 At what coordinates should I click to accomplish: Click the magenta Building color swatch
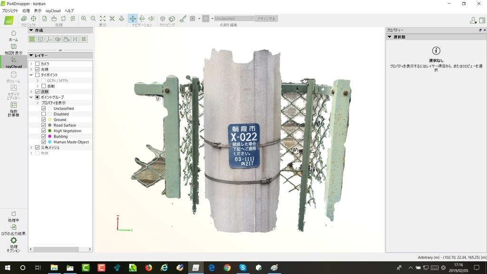coord(49,137)
